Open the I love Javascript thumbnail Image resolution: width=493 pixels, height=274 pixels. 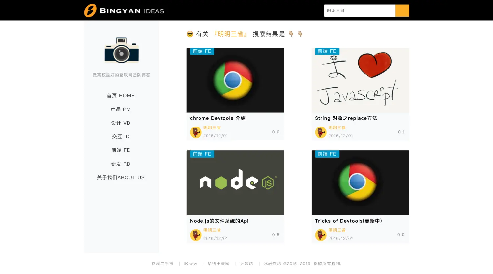click(360, 80)
